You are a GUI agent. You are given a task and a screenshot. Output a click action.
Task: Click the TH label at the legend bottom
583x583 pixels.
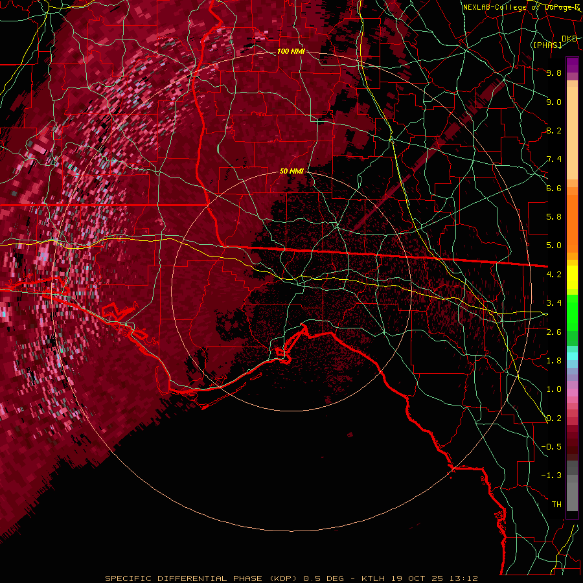click(556, 505)
